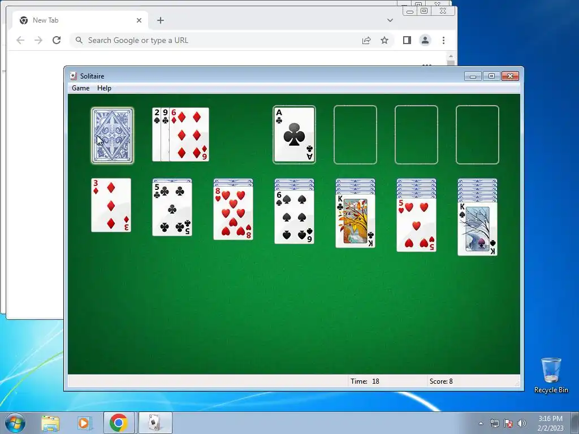Select the King of spades tableau card
579x434 pixels.
[x=477, y=229]
